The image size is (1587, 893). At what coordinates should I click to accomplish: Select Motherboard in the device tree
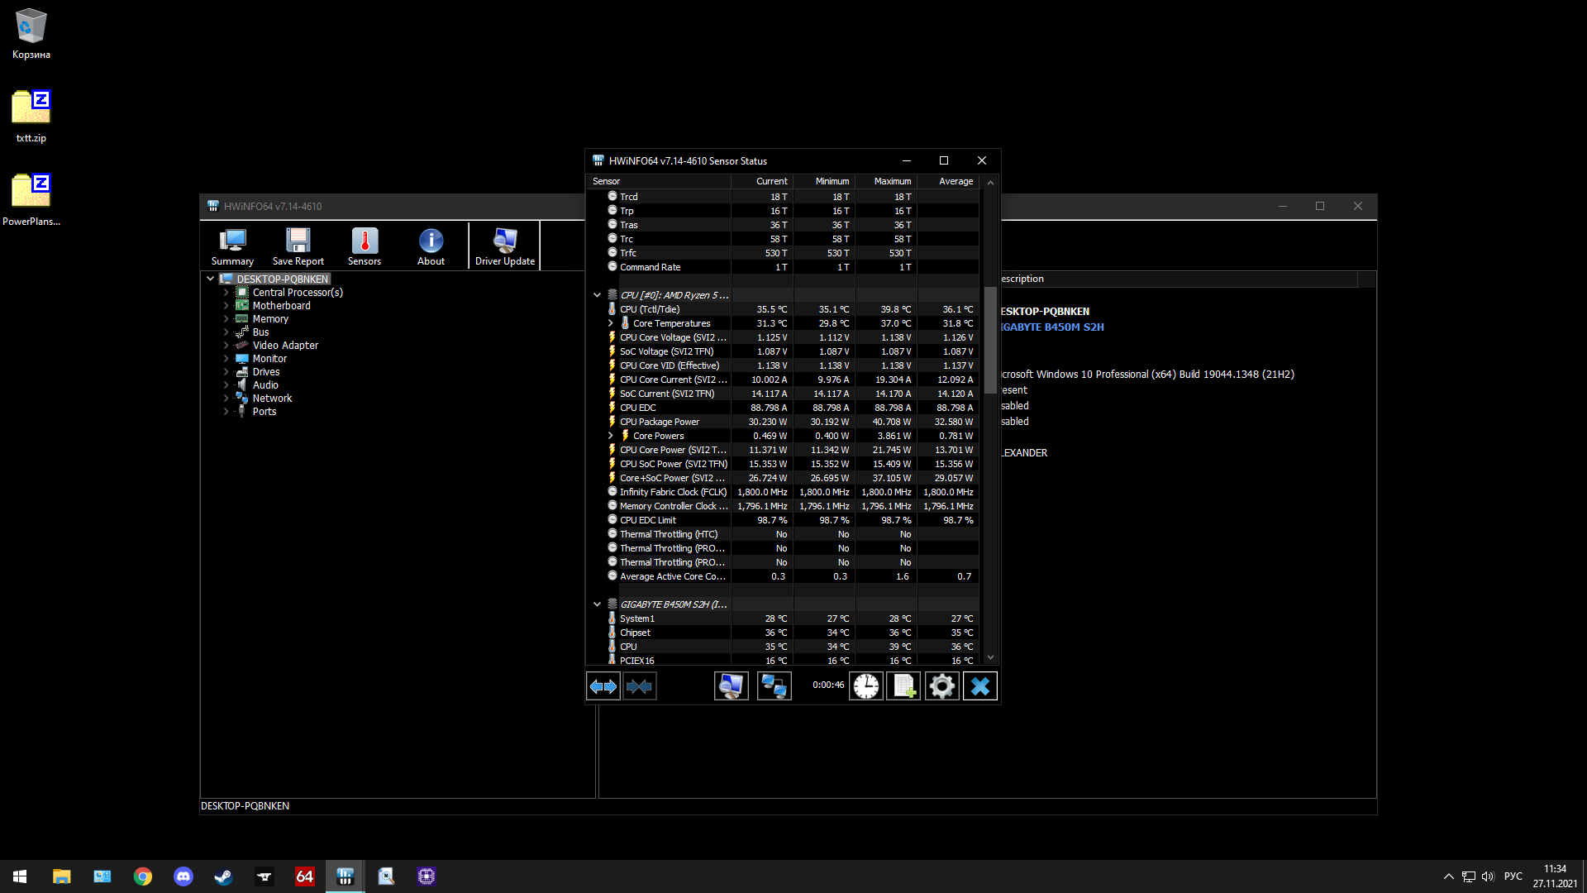click(x=281, y=306)
